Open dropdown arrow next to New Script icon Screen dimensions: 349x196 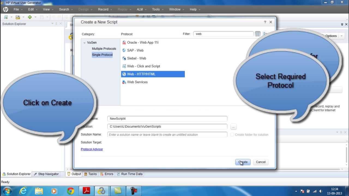[x=11, y=17]
